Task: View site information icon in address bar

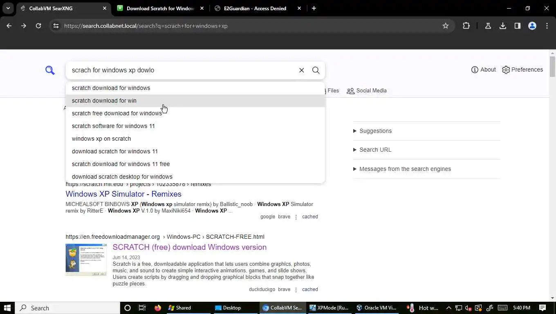Action: (x=56, y=26)
